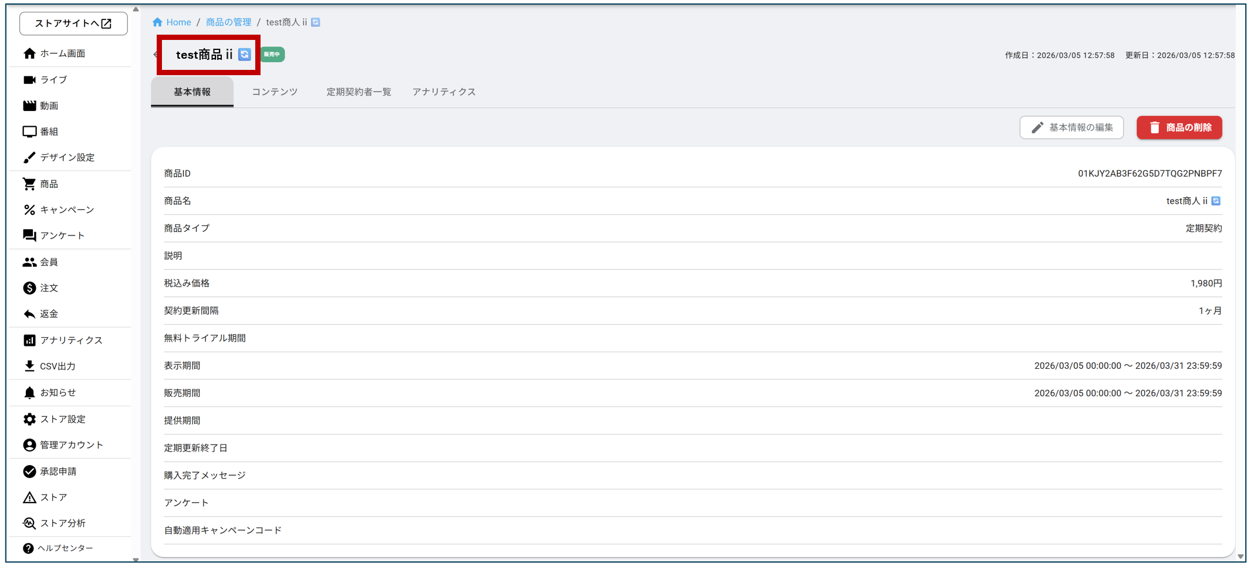The height and width of the screenshot is (569, 1254).
Task: Click the ストア設定 gear icon
Action: [29, 419]
